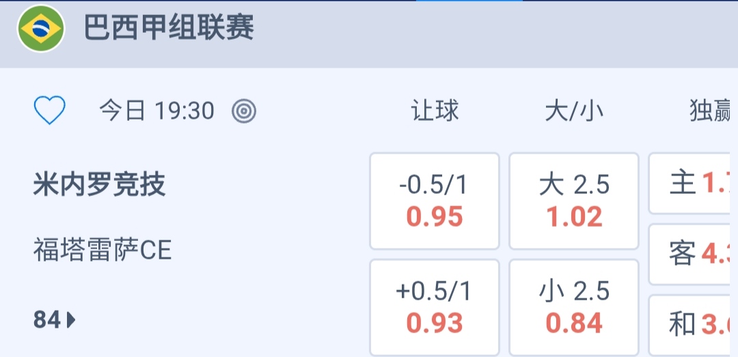
Task: Click the 巴西甲组联赛 league title text
Action: click(x=169, y=29)
